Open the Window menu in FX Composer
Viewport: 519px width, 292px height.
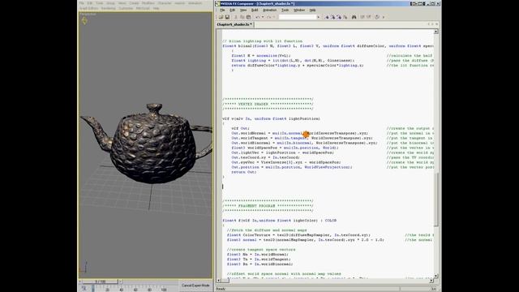pyautogui.click(x=299, y=11)
